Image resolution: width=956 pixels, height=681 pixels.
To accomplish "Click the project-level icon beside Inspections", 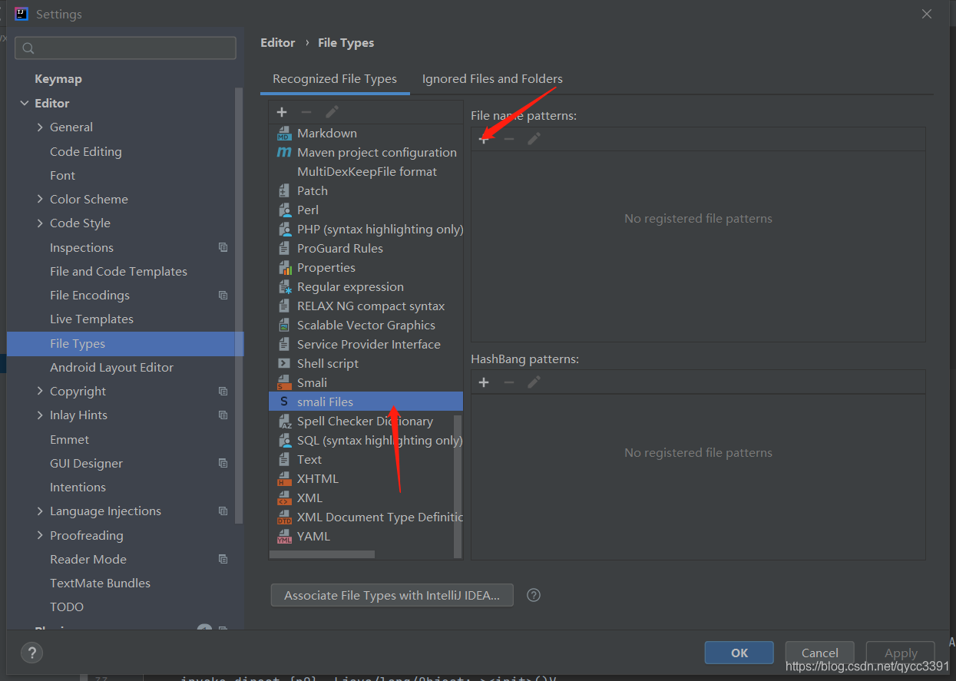I will point(223,247).
